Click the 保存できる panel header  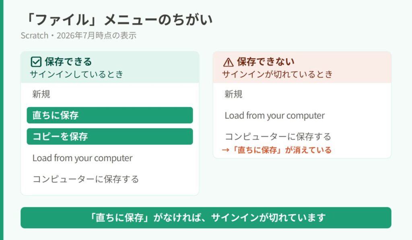[110, 67]
